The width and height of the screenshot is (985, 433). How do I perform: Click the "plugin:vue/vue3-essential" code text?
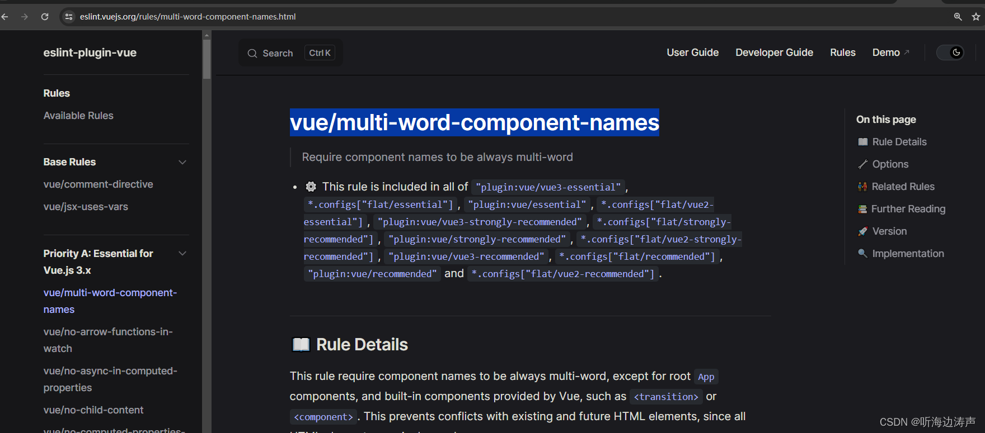(x=548, y=187)
